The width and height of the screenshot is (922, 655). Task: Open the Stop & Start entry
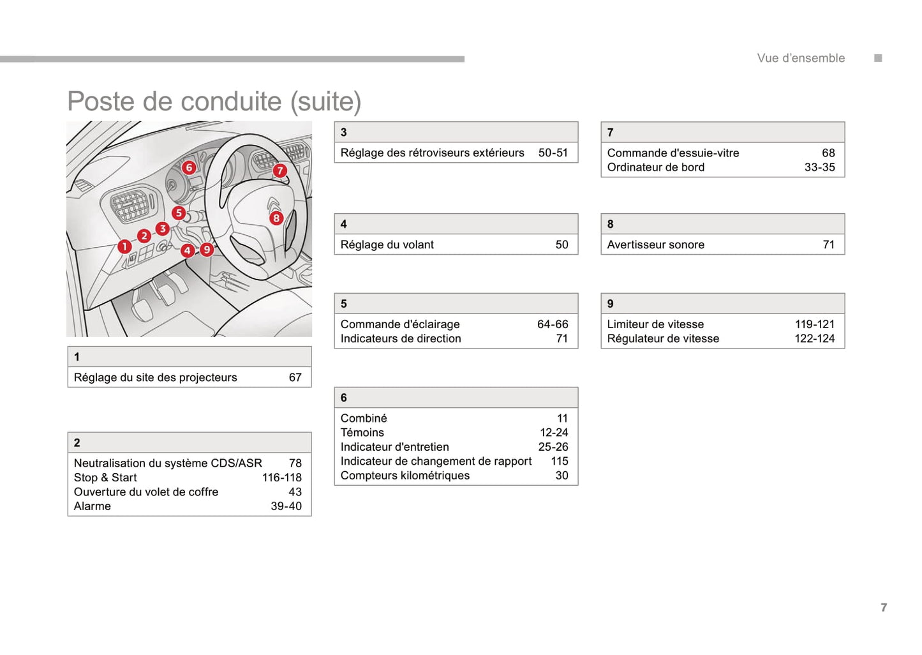105,478
